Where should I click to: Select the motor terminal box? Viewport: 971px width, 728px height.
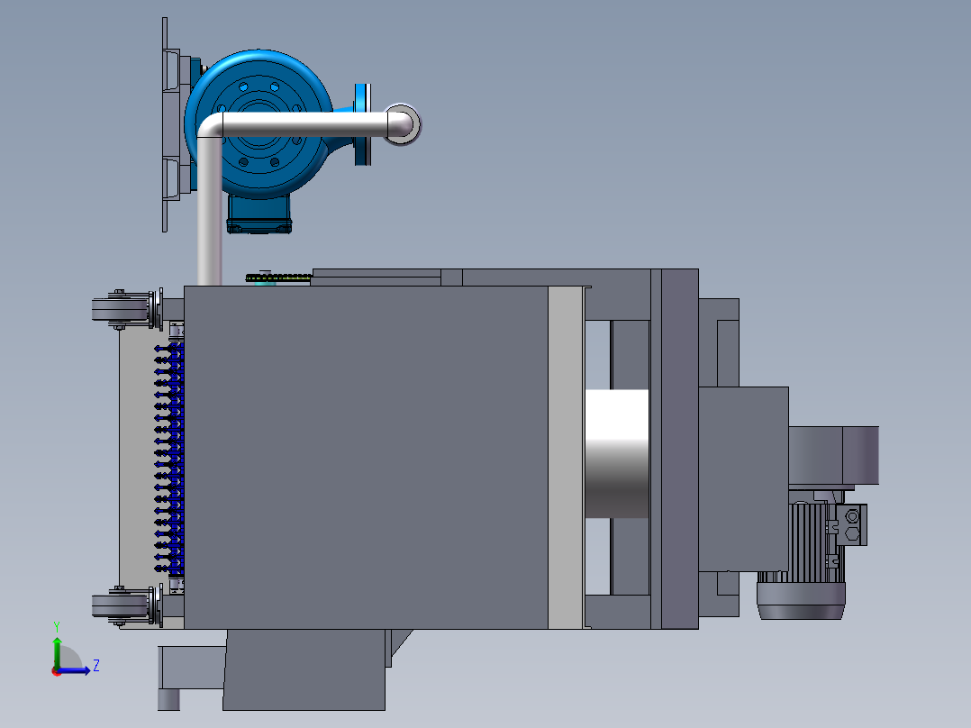coord(851,524)
